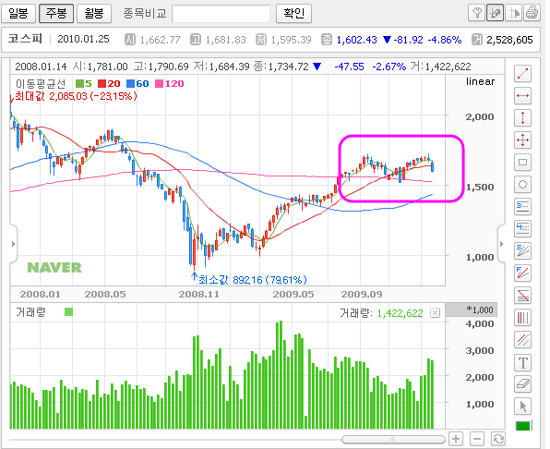Select the vertical cycle lines tool

click(x=522, y=318)
